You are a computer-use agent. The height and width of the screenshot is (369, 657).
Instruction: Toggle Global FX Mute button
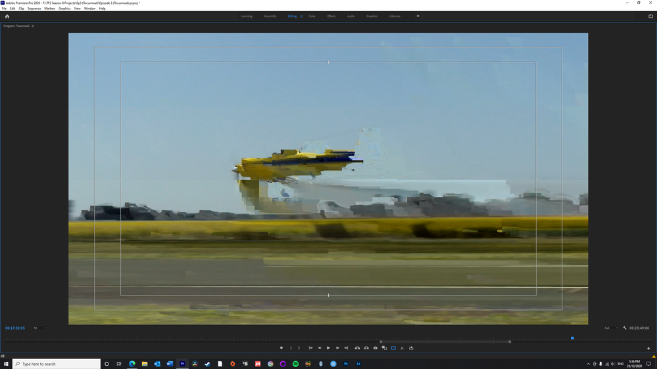coord(402,348)
